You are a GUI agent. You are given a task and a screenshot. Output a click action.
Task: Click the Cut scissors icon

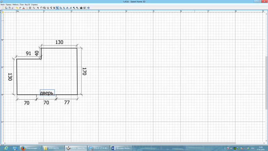[x=23, y=7]
